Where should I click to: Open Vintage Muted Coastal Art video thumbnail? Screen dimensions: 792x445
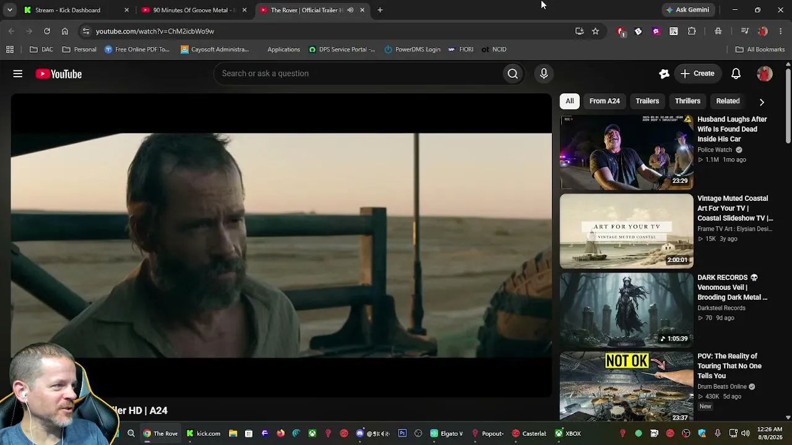tap(627, 231)
